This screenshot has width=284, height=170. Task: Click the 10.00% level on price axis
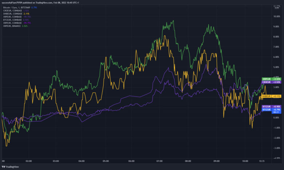276,16
